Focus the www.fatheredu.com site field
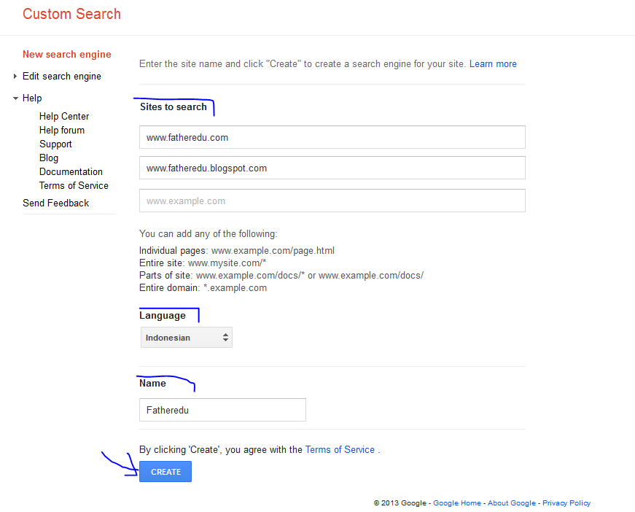The image size is (635, 512). [x=332, y=137]
